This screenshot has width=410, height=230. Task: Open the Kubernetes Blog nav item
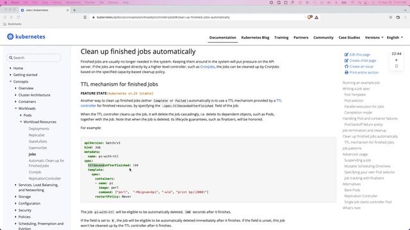[x=255, y=38]
